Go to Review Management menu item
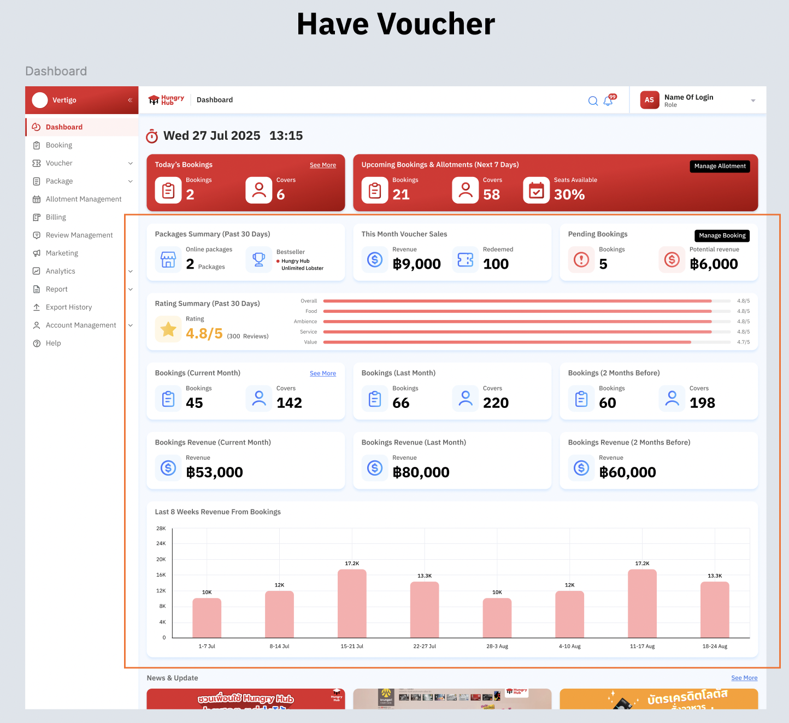 coord(79,235)
